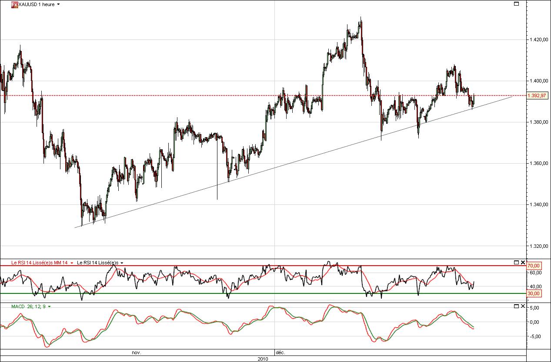Click the 1.400,00 price axis label
The image size is (551, 362).
click(538, 81)
